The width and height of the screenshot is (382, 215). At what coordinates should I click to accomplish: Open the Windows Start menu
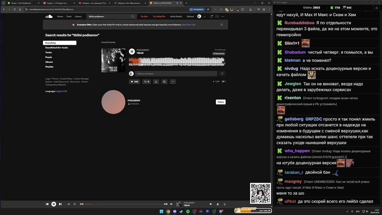click(x=161, y=211)
